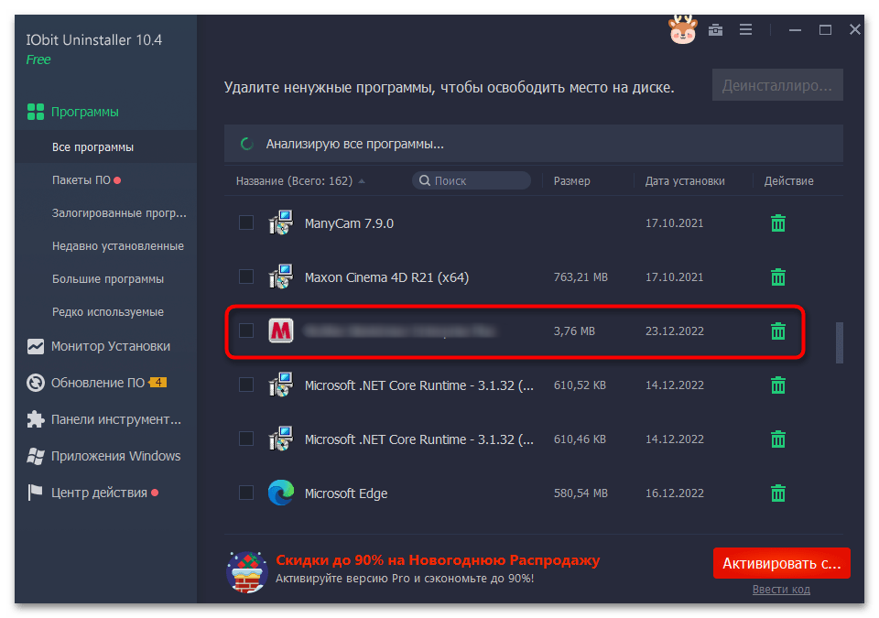The width and height of the screenshot is (879, 618).
Task: Open the deer mascot icon in title bar
Action: (681, 29)
